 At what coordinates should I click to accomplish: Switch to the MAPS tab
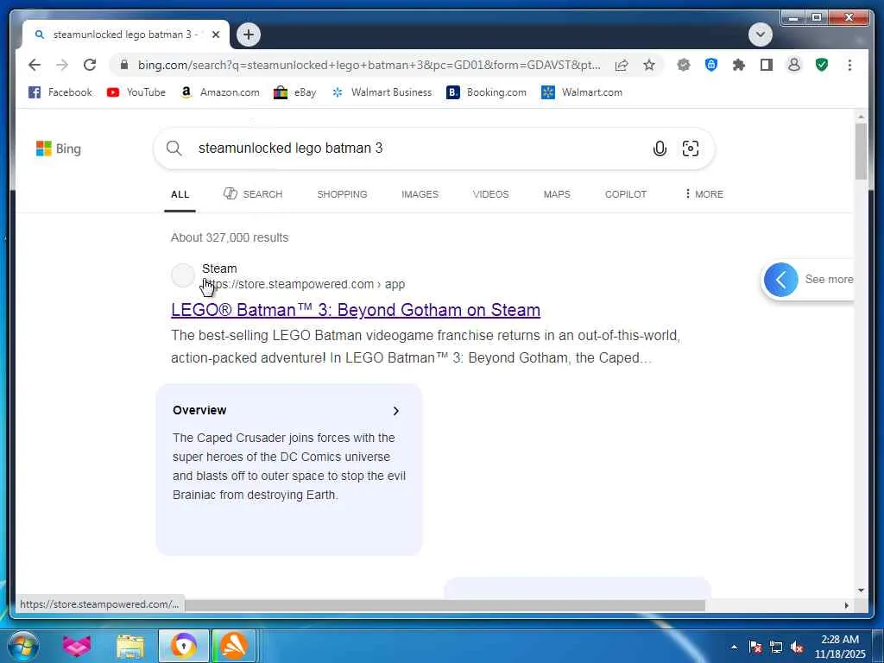pos(557,194)
